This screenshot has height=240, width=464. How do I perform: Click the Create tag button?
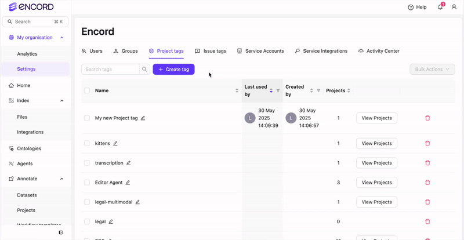pyautogui.click(x=173, y=69)
